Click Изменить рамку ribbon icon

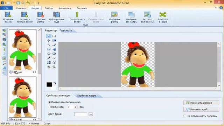tap(114, 15)
